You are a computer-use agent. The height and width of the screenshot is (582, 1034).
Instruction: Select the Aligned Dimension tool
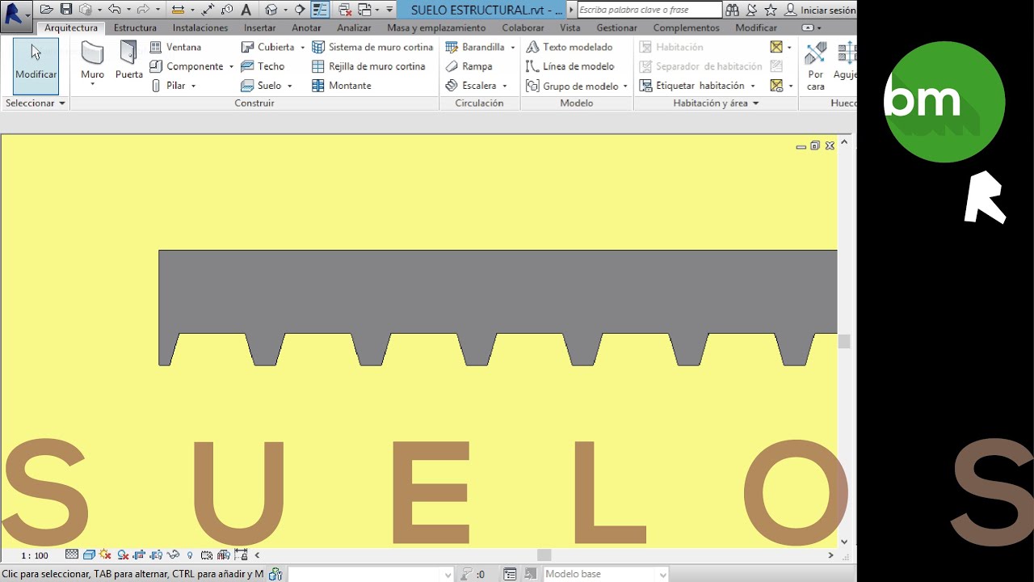coord(208,10)
